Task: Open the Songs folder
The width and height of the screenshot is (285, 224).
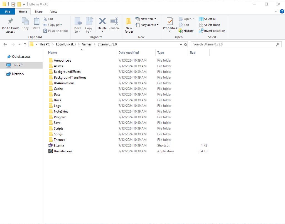Action: [58, 134]
